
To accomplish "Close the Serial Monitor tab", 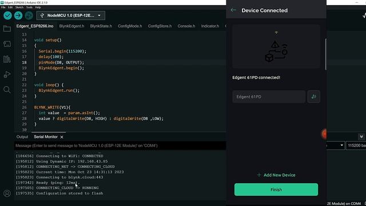I will tap(62, 137).
